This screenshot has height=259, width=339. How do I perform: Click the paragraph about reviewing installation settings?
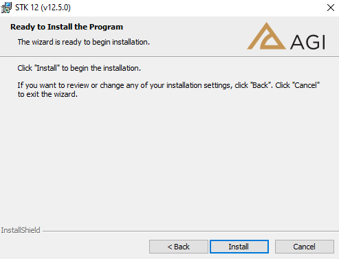168,90
